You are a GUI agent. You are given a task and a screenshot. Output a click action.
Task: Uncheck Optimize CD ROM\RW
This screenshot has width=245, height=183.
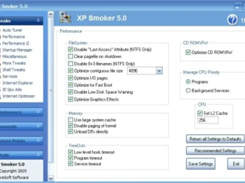pyautogui.click(x=188, y=52)
